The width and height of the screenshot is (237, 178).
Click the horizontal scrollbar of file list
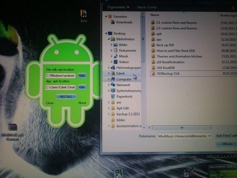182,128
